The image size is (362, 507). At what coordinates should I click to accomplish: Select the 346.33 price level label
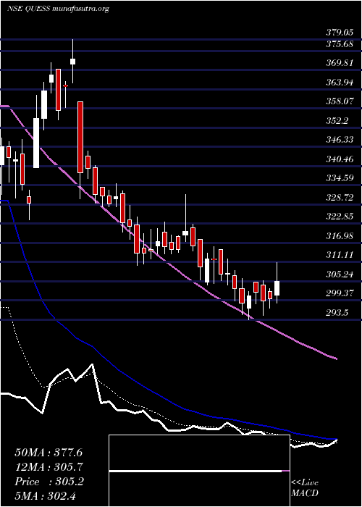340,140
